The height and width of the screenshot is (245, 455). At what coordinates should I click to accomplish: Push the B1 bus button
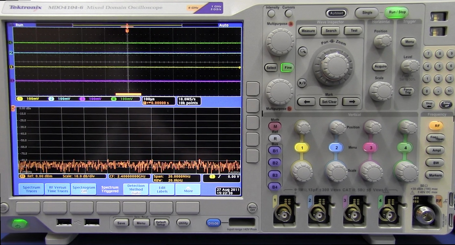[x=275, y=150]
